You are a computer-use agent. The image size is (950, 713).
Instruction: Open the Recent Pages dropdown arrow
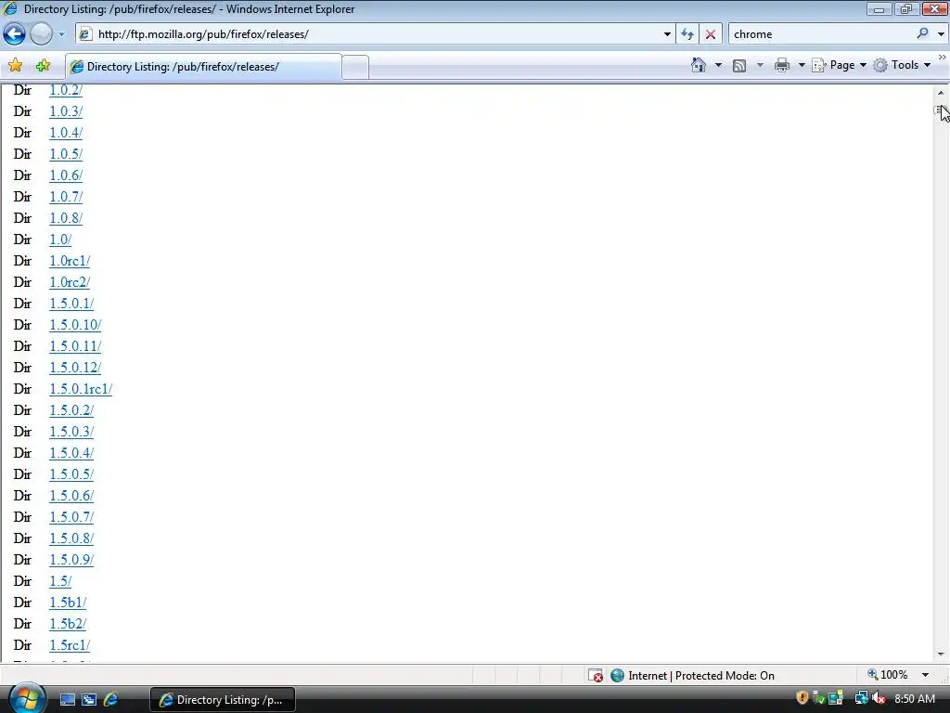[61, 34]
